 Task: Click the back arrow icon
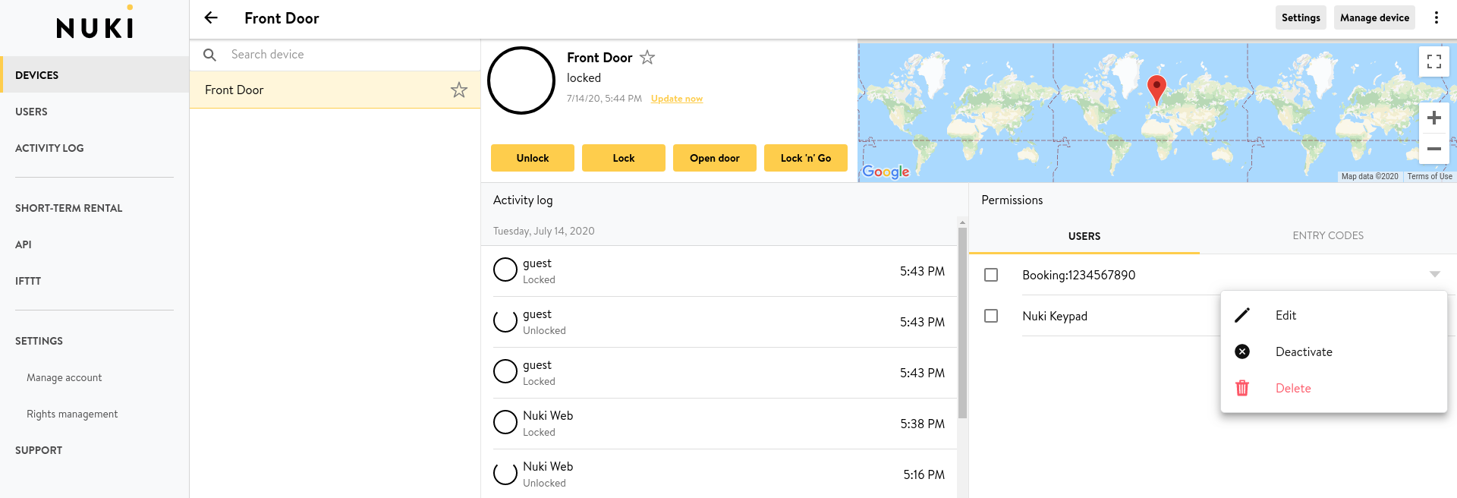click(211, 17)
